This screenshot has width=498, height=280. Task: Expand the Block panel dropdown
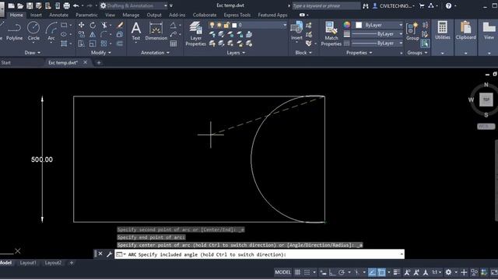[303, 53]
